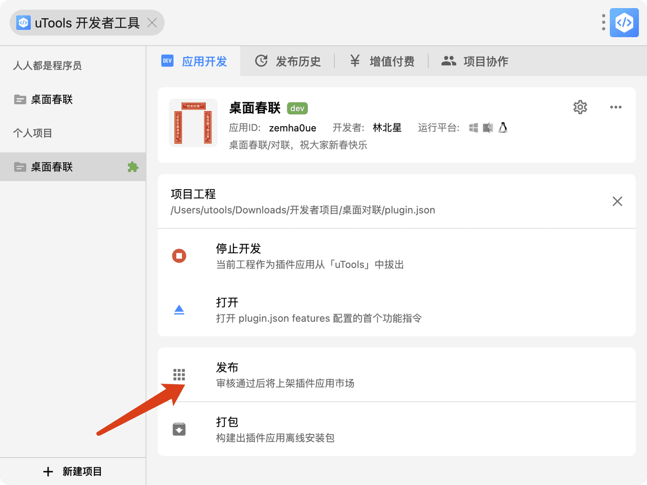
Task: Select 桌面春联 under 人人都是程序员
Action: (52, 100)
